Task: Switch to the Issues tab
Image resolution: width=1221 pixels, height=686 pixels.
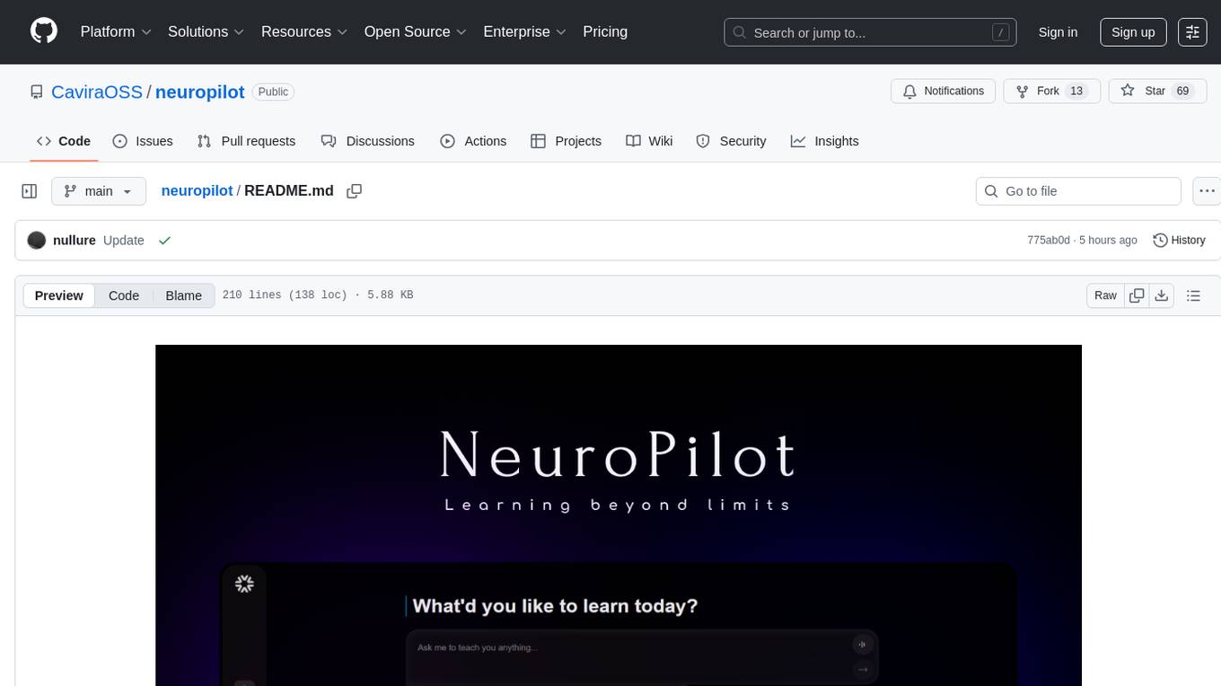Action: click(x=143, y=141)
